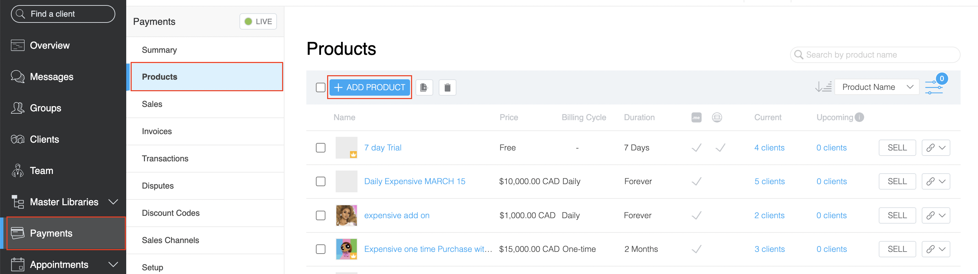978x274 pixels.
Task: Click the Appointments calendar icon
Action: 17,264
